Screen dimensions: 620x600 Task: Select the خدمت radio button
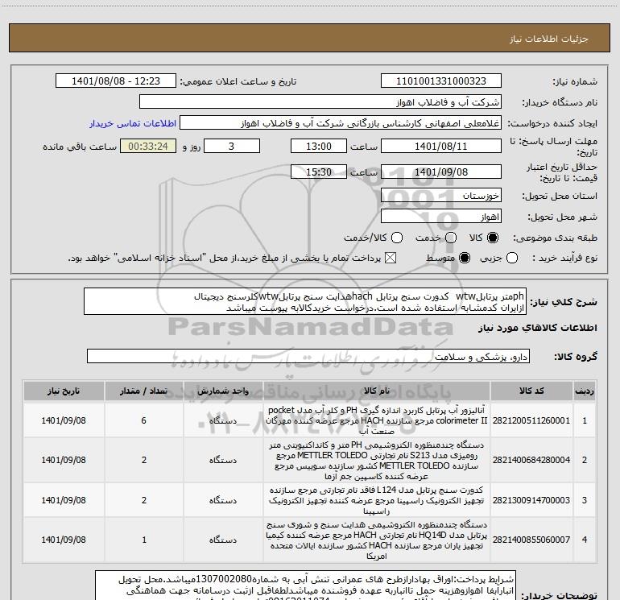pyautogui.click(x=451, y=238)
